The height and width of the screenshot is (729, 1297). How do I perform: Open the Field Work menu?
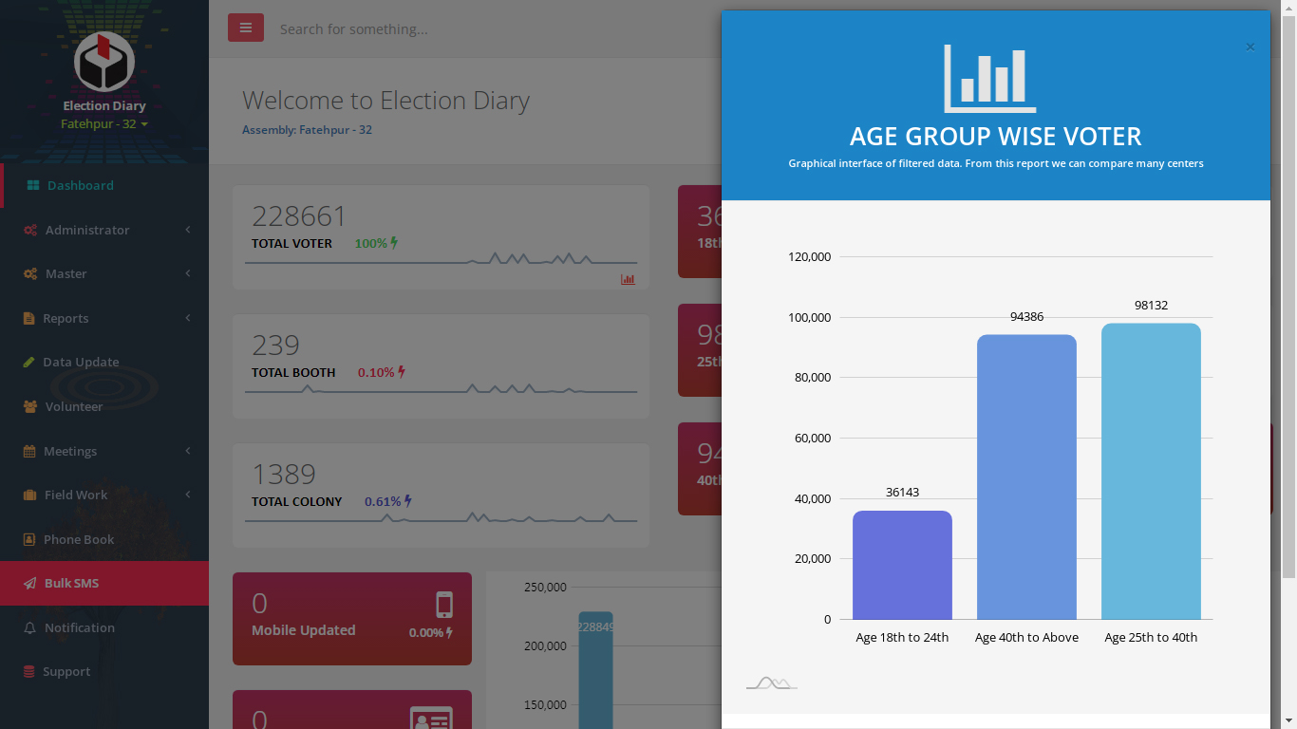point(76,495)
